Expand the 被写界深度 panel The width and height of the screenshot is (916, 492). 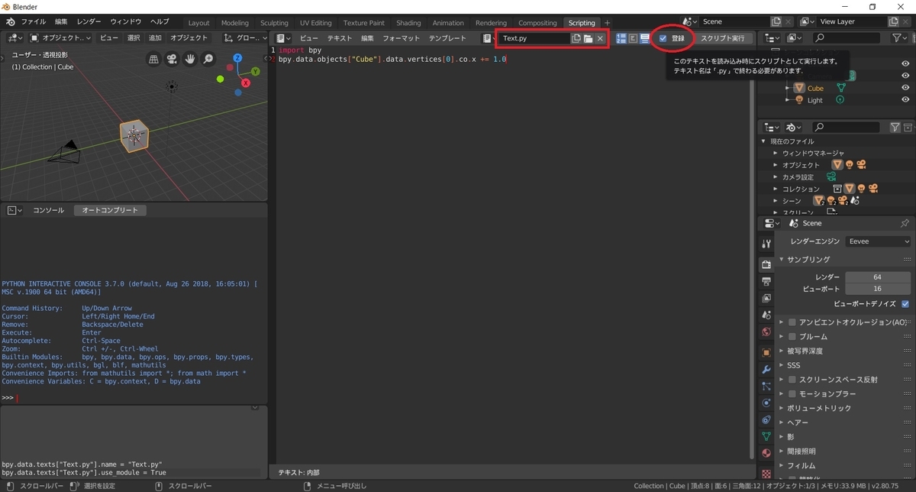click(782, 351)
